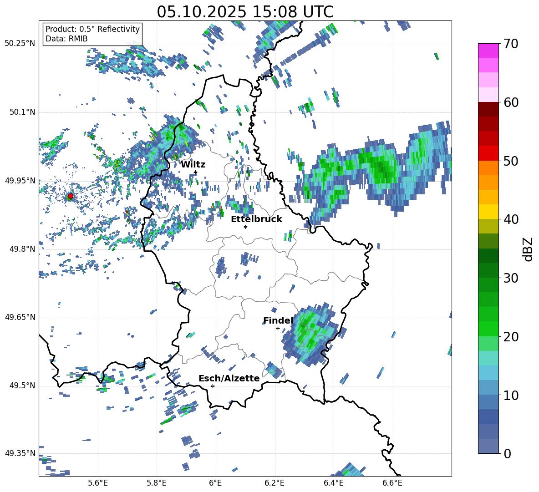Click the Findel cross marker
The image size is (539, 492).
pyautogui.click(x=278, y=329)
